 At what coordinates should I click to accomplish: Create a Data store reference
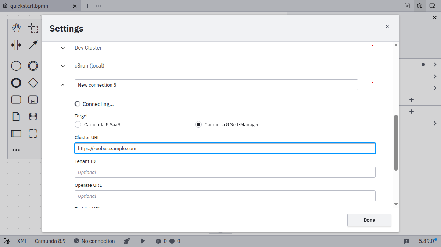click(x=33, y=117)
